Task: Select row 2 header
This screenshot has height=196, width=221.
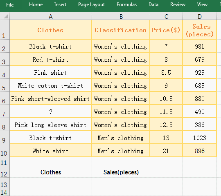Action: [5, 46]
